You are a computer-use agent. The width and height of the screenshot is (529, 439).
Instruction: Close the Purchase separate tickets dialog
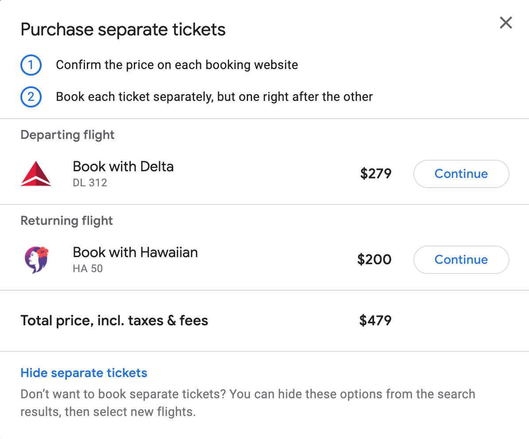(506, 23)
